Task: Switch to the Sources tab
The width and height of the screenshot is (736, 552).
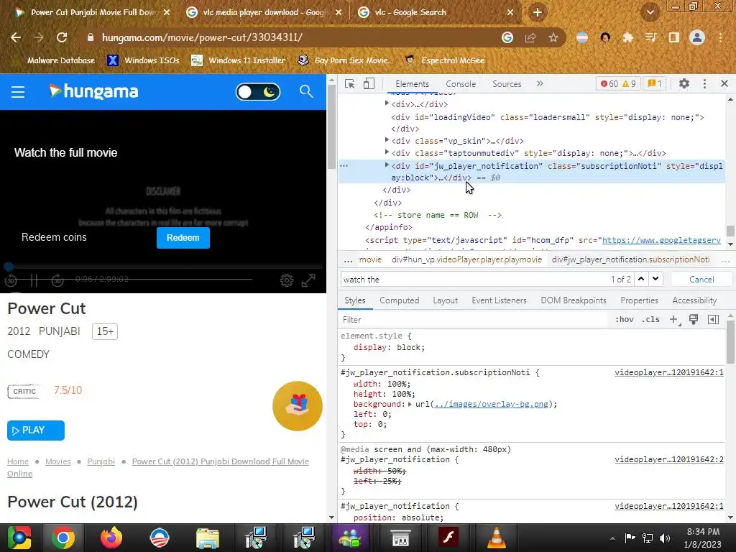Action: (507, 84)
